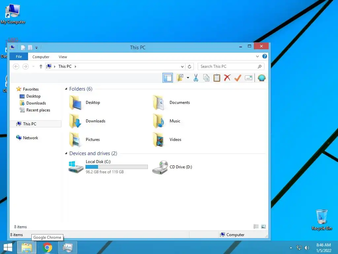Select the Music folder icon

click(159, 121)
